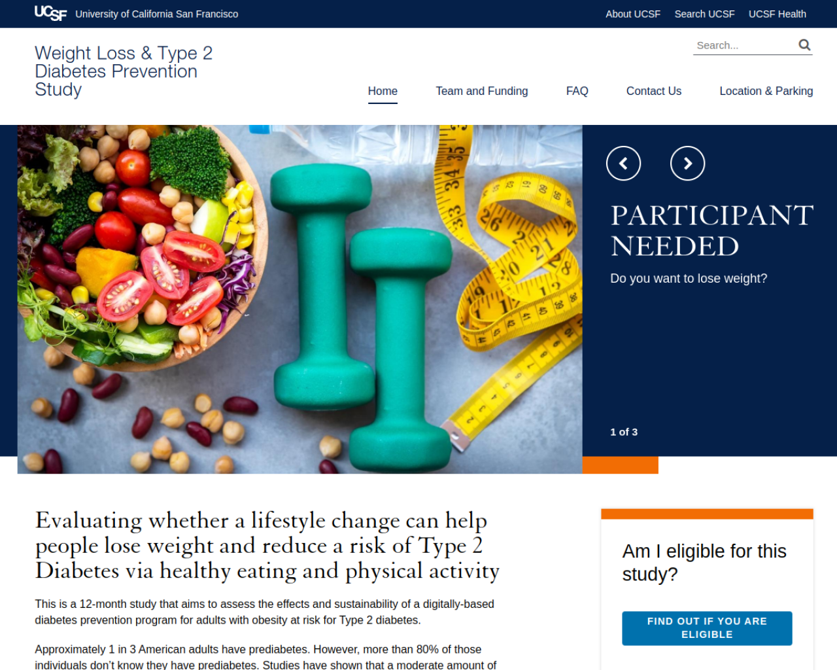Click the 1 of 3 slide indicator
Viewport: 837px width, 670px height.
624,432
